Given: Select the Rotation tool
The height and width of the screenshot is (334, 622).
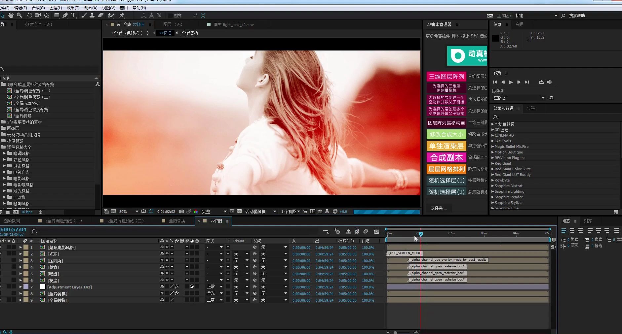Looking at the screenshot, I should coord(29,15).
